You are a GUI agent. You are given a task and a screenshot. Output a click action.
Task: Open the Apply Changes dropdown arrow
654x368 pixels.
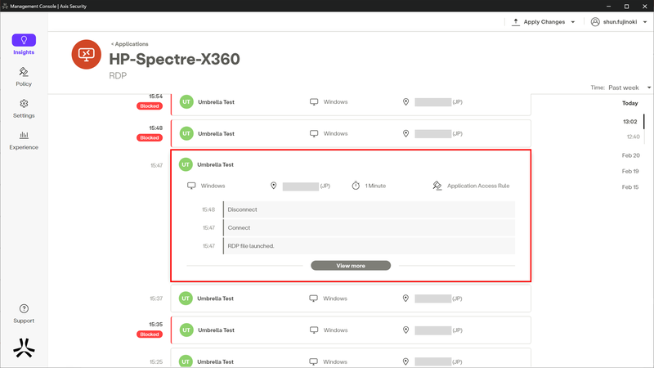pyautogui.click(x=573, y=22)
